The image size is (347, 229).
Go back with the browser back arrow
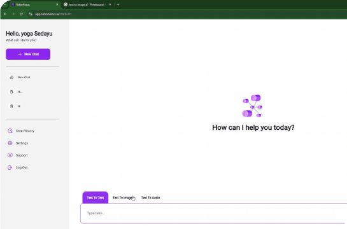(x=5, y=14)
